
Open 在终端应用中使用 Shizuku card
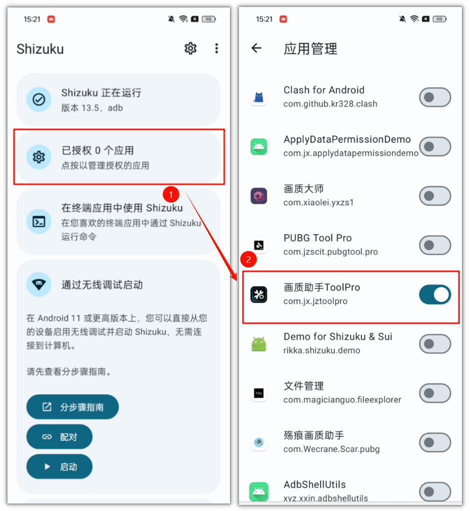click(118, 222)
